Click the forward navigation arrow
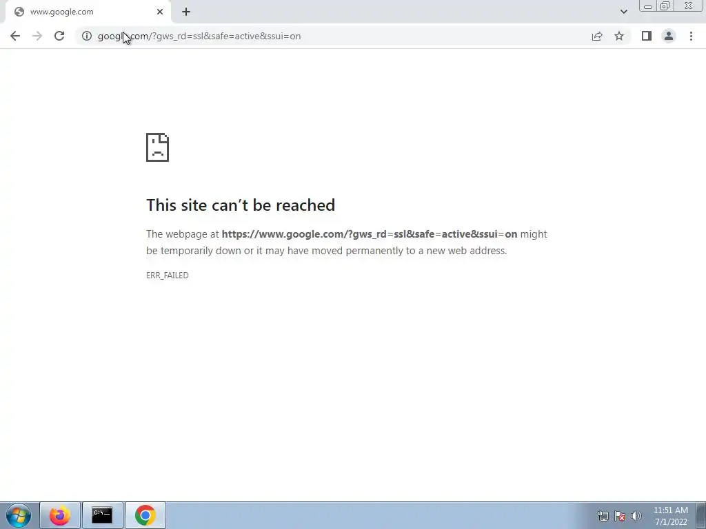706x529 pixels. coord(37,36)
